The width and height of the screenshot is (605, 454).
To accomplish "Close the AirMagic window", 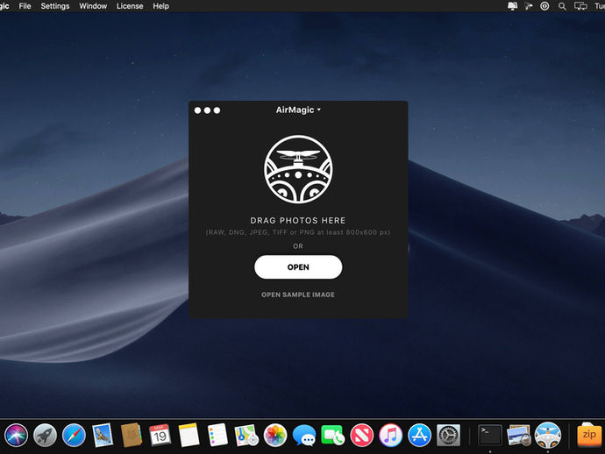I will tap(197, 110).
